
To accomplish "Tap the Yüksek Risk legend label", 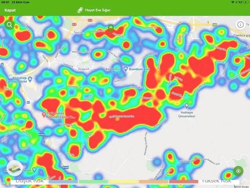I will 216,181.
